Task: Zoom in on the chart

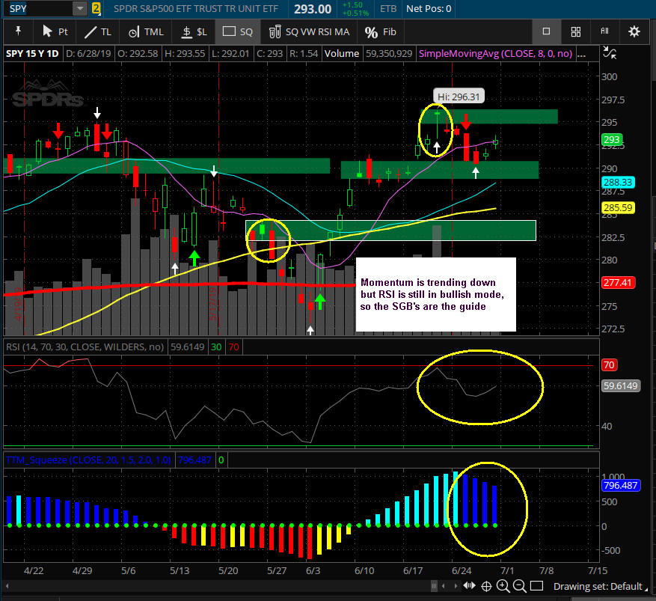Action: 503,586
